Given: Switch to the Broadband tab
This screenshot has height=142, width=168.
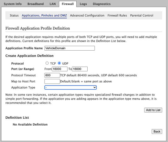Looking at the screenshot, I should click(x=35, y=4).
